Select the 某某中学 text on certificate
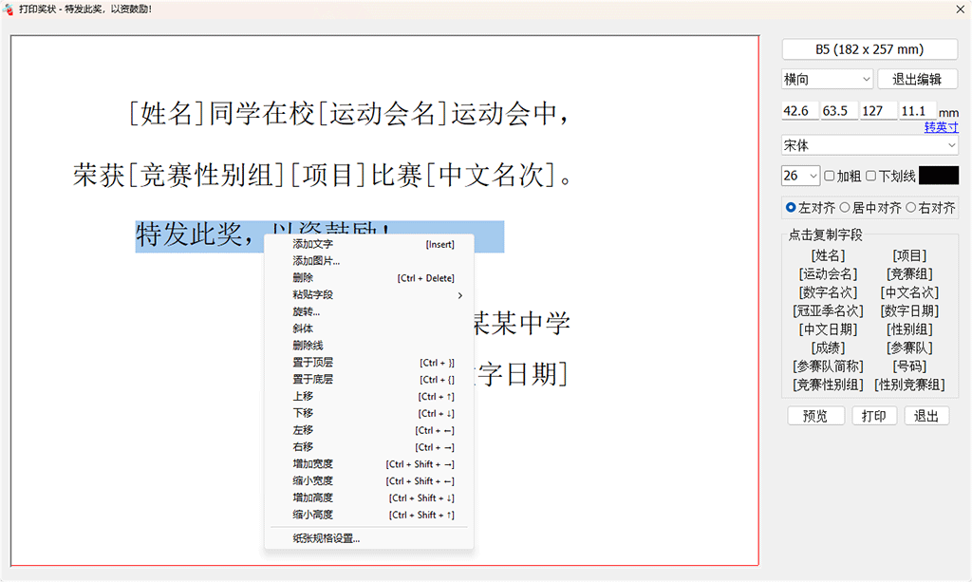The width and height of the screenshot is (972, 582). pos(521,323)
